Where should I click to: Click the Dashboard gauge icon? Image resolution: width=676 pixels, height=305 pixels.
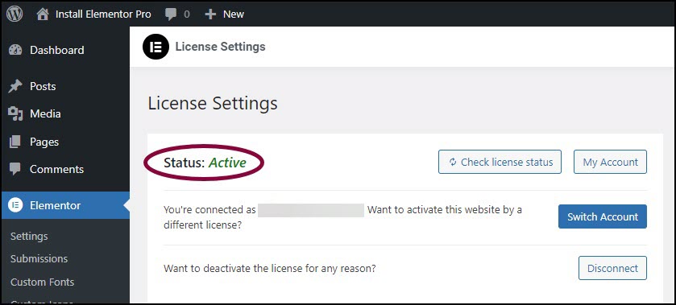[15, 50]
